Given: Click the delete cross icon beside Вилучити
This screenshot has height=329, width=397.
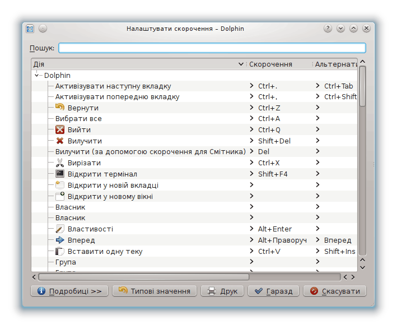Looking at the screenshot, I should pos(60,141).
